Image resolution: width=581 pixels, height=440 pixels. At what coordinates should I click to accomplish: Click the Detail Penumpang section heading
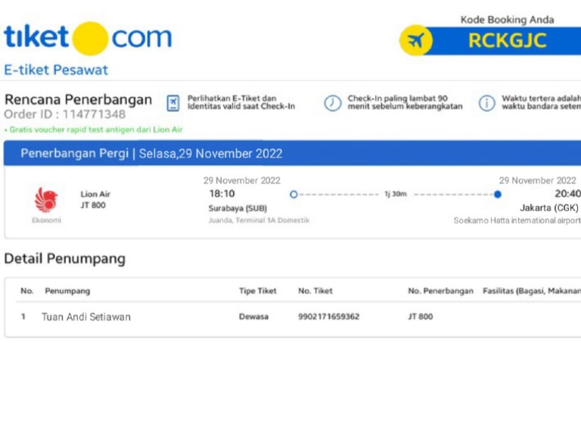click(65, 259)
